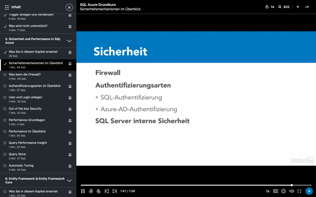Pause the video playback
316x197 pixels.
click(83, 191)
